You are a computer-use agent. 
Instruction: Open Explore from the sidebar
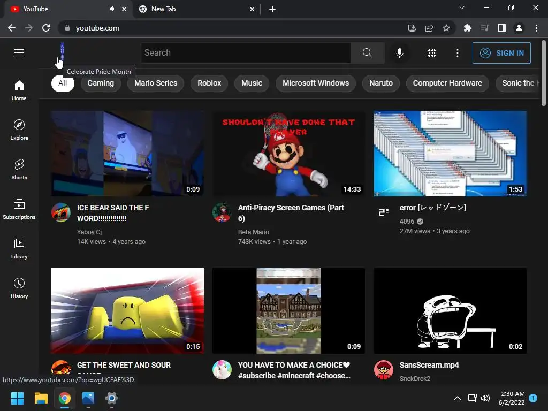19,130
